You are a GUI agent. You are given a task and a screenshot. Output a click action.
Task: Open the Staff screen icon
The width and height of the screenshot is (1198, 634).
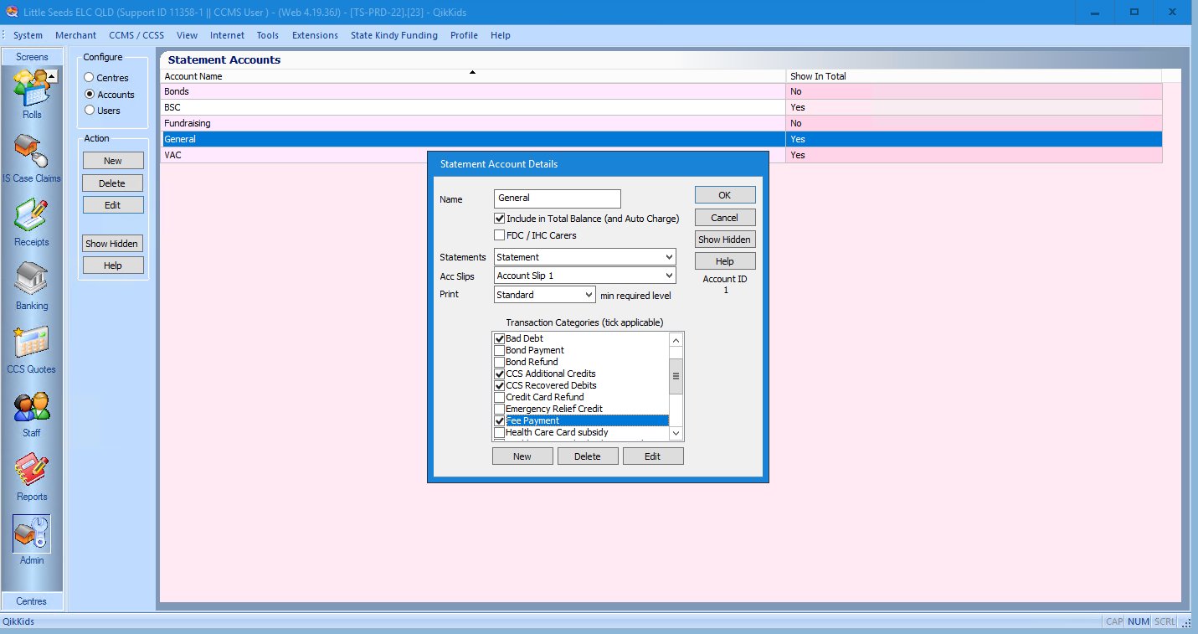coord(32,406)
